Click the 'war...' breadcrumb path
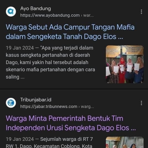 (x=88, y=15)
